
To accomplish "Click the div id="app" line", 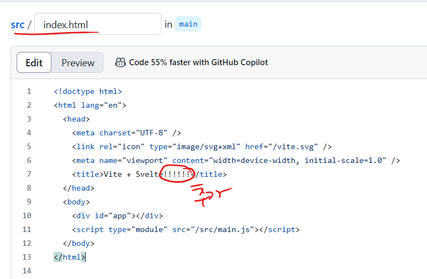I will click(117, 215).
